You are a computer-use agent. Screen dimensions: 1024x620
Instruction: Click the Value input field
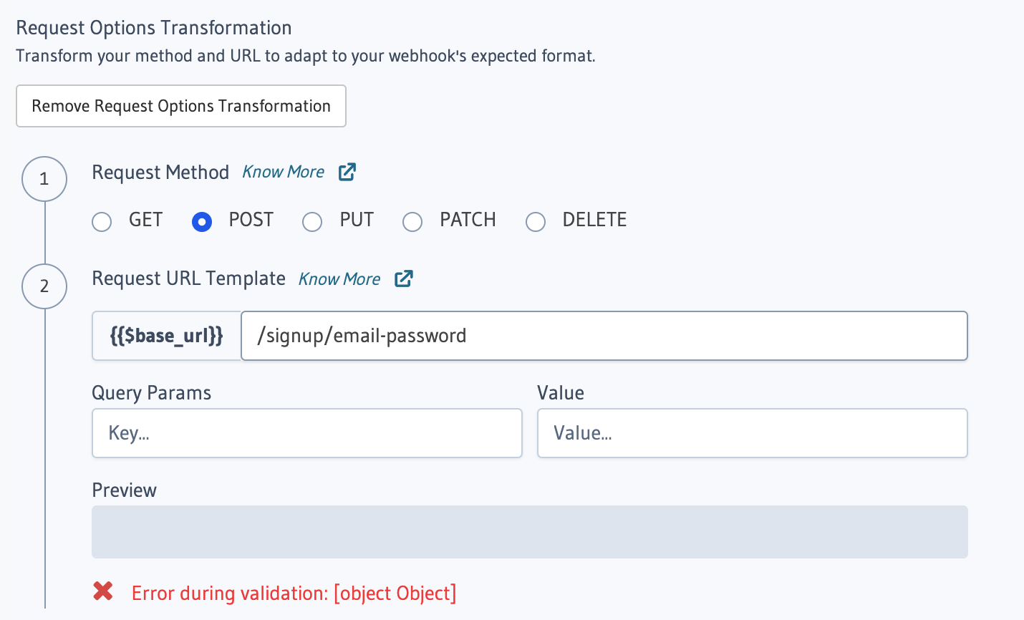(x=752, y=432)
